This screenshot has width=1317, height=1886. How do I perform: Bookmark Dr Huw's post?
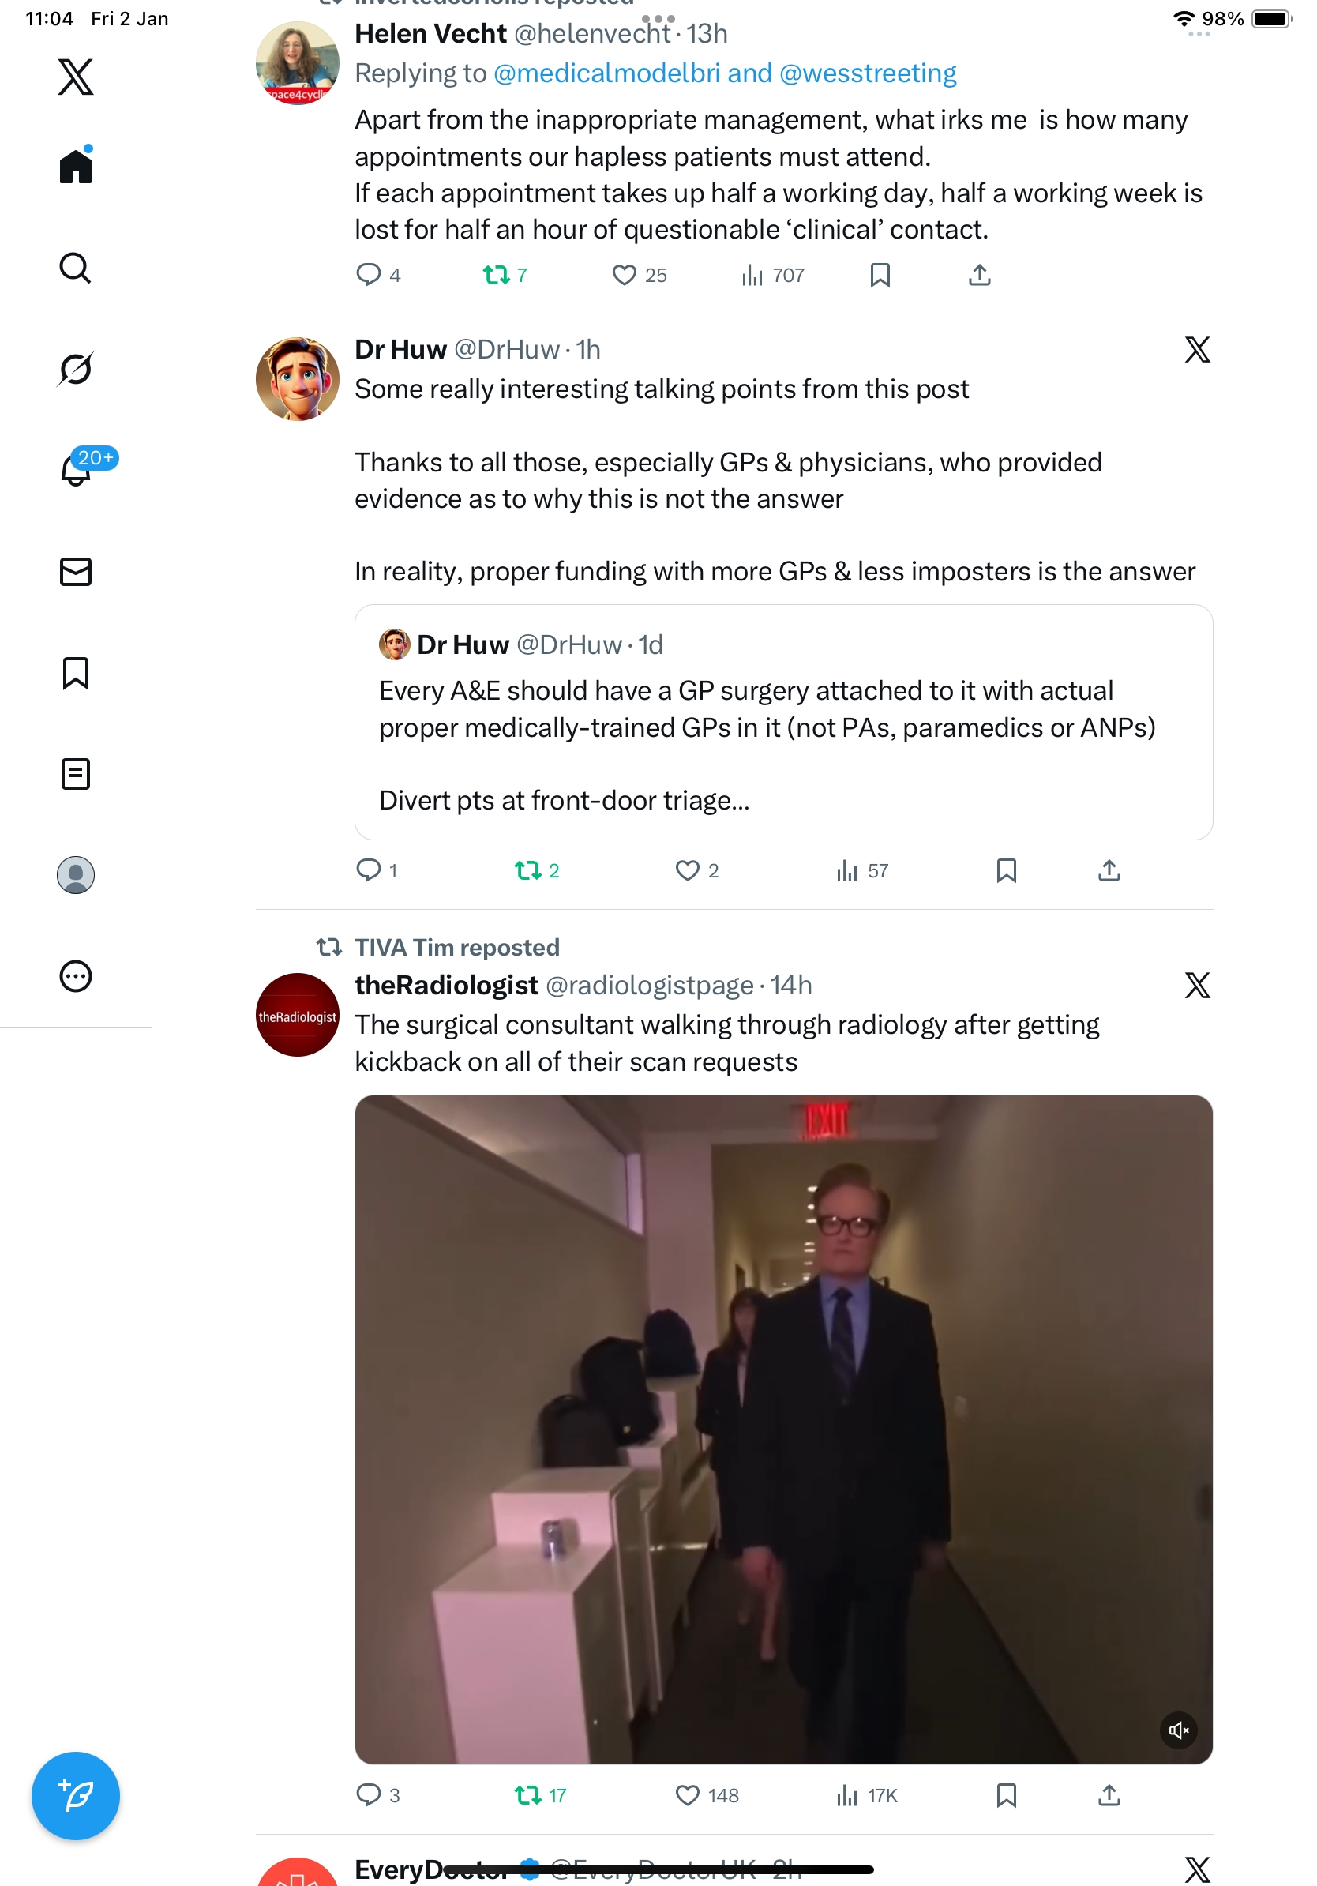point(1006,870)
